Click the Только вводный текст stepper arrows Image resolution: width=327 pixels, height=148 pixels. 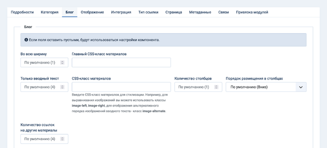[63, 87]
